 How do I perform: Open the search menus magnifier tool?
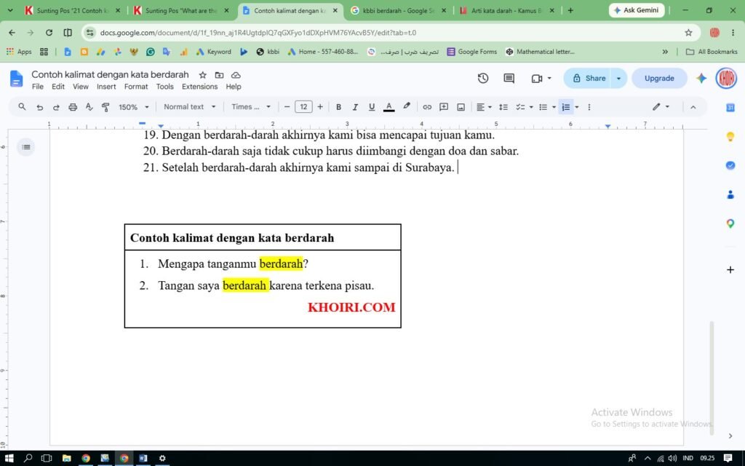(x=22, y=107)
